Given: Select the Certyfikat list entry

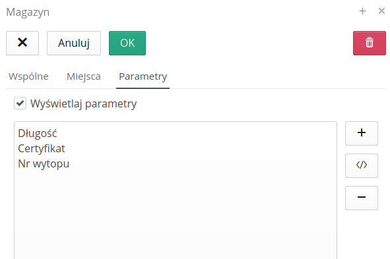Looking at the screenshot, I should click(x=42, y=148).
